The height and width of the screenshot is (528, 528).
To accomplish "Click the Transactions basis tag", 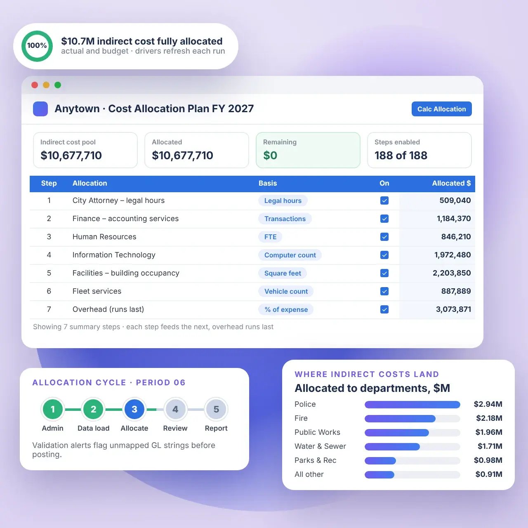I will 285,219.
